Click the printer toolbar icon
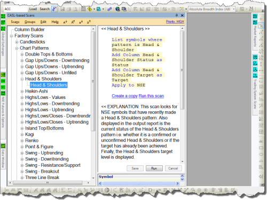 69,9
